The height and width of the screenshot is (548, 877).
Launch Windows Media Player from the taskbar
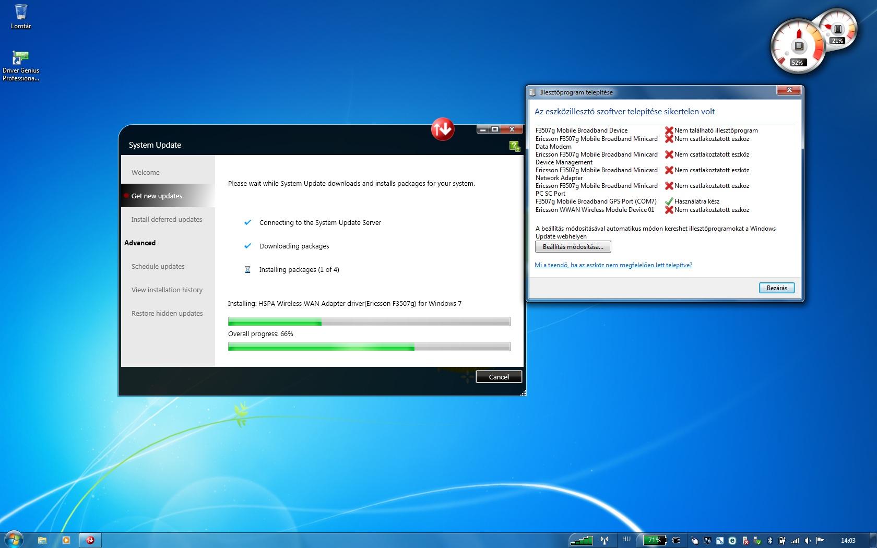[x=66, y=540]
